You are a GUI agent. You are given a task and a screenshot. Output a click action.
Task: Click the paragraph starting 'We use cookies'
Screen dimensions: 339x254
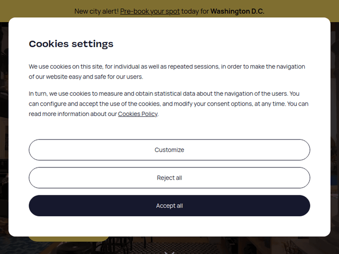pyautogui.click(x=167, y=71)
